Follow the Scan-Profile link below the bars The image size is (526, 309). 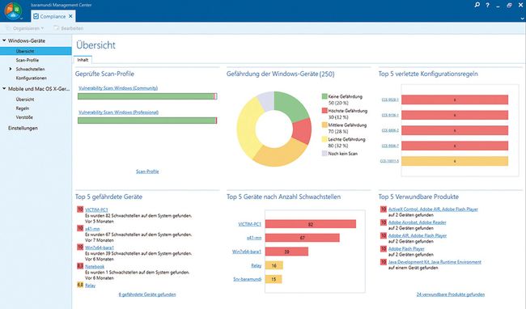tap(147, 171)
